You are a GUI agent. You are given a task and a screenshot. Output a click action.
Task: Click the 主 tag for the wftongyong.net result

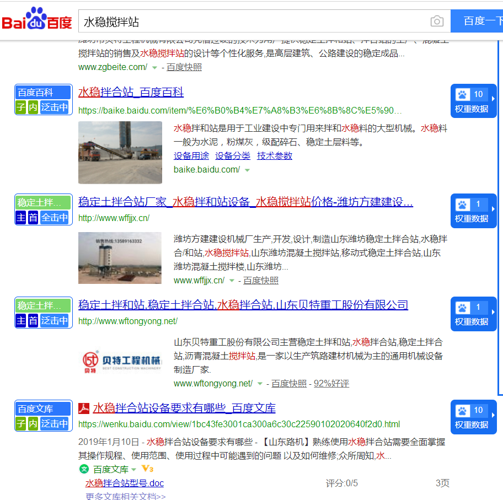[21, 320]
